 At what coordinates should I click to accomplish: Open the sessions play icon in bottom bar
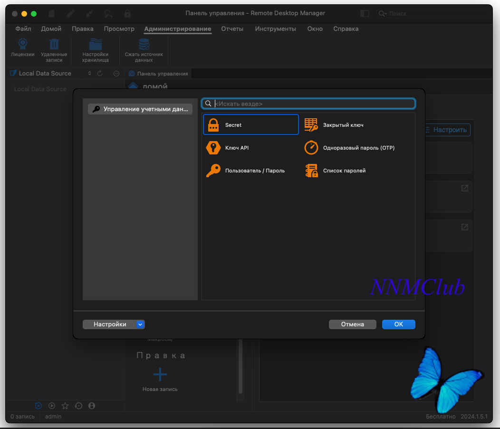[x=52, y=406]
